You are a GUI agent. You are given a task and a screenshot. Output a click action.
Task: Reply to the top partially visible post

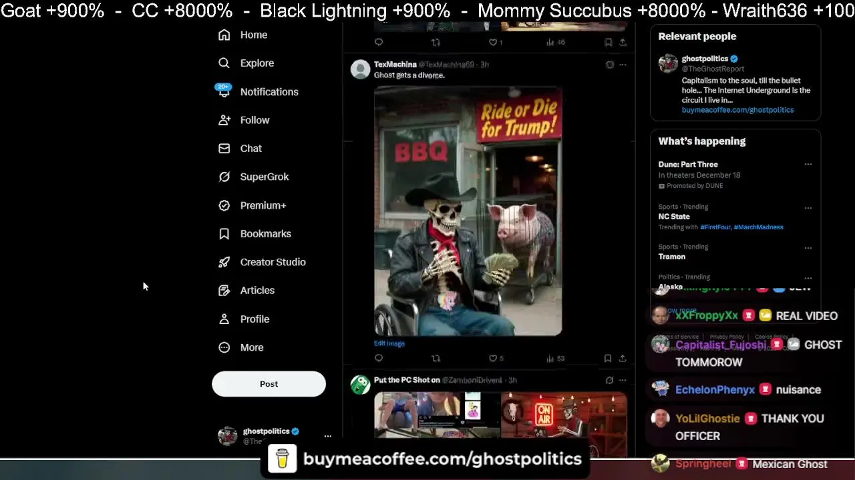[x=379, y=42]
